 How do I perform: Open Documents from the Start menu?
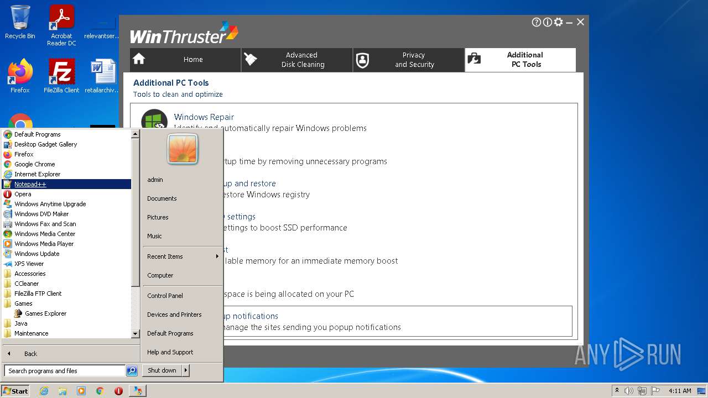(162, 198)
